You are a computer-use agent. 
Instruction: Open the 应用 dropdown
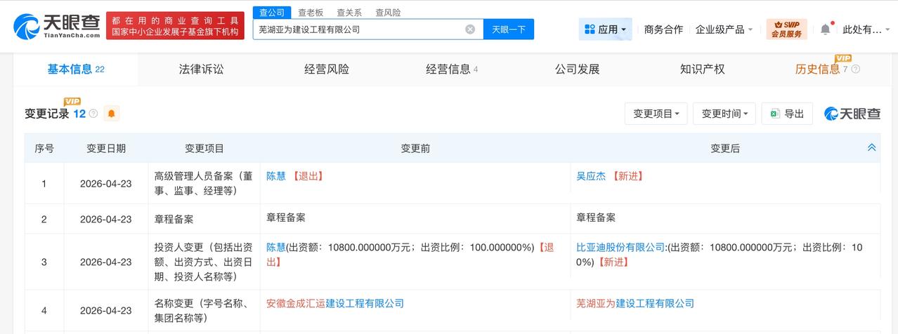[x=606, y=29]
